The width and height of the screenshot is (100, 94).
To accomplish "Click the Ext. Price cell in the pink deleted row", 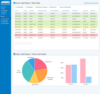I will [x=93, y=35].
